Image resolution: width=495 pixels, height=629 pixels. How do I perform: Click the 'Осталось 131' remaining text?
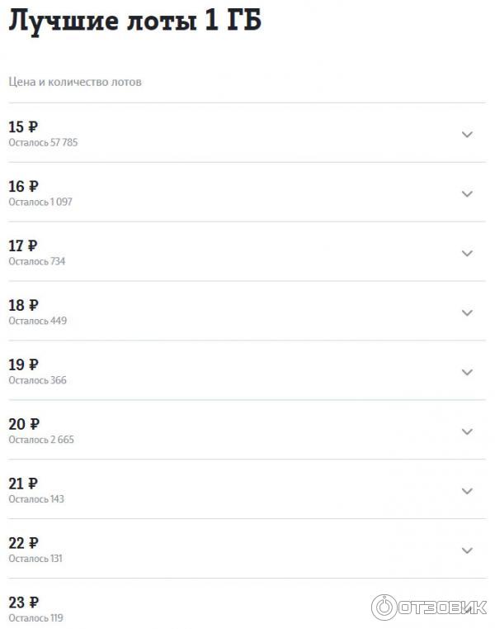pyautogui.click(x=35, y=559)
